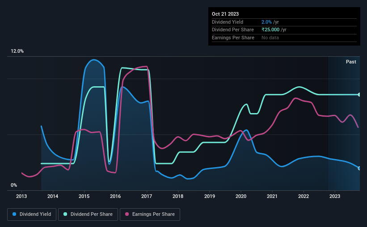Click the Past region label
The height and width of the screenshot is (227, 367).
[x=351, y=62]
